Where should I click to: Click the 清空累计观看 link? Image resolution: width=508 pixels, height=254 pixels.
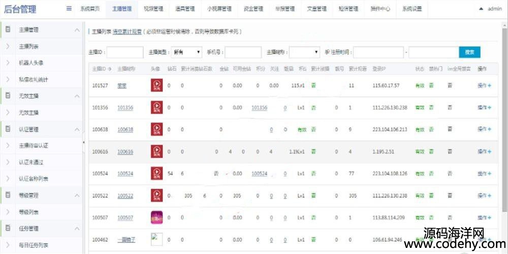pos(127,31)
